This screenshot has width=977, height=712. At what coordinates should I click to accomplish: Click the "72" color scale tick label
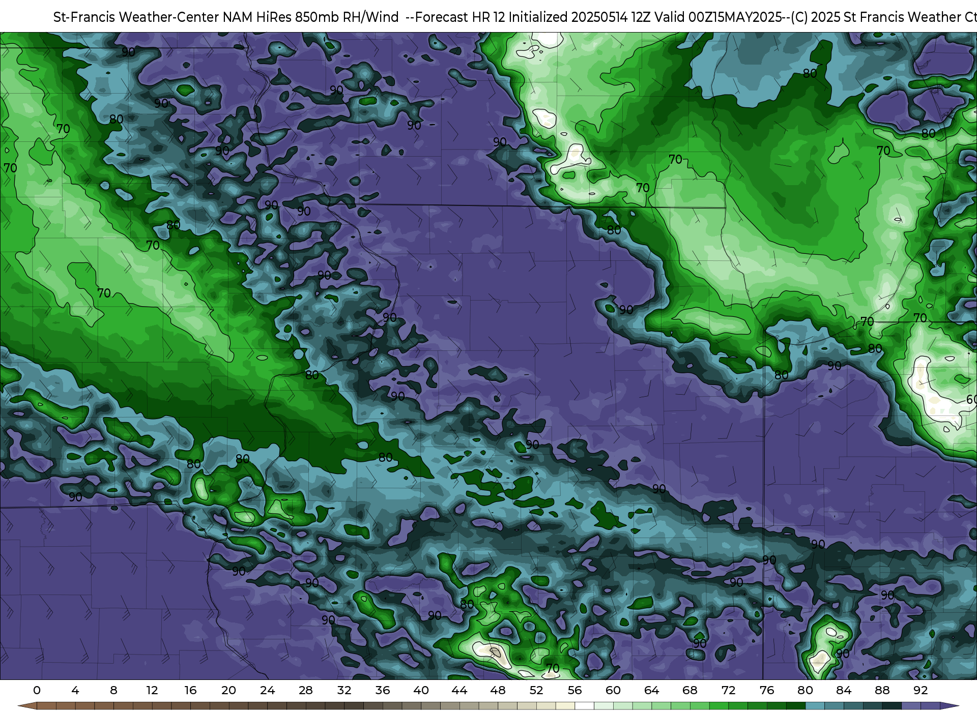729,690
